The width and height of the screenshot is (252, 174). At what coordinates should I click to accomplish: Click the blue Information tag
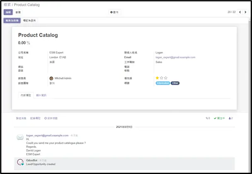pyautogui.click(x=163, y=83)
